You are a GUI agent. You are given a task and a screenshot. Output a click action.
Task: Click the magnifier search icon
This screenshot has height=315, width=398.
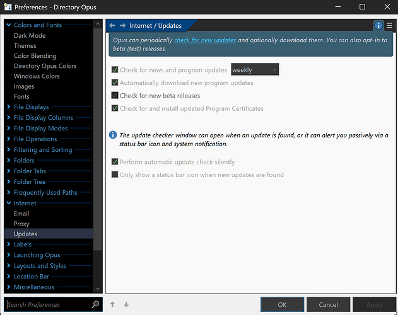coord(95,304)
